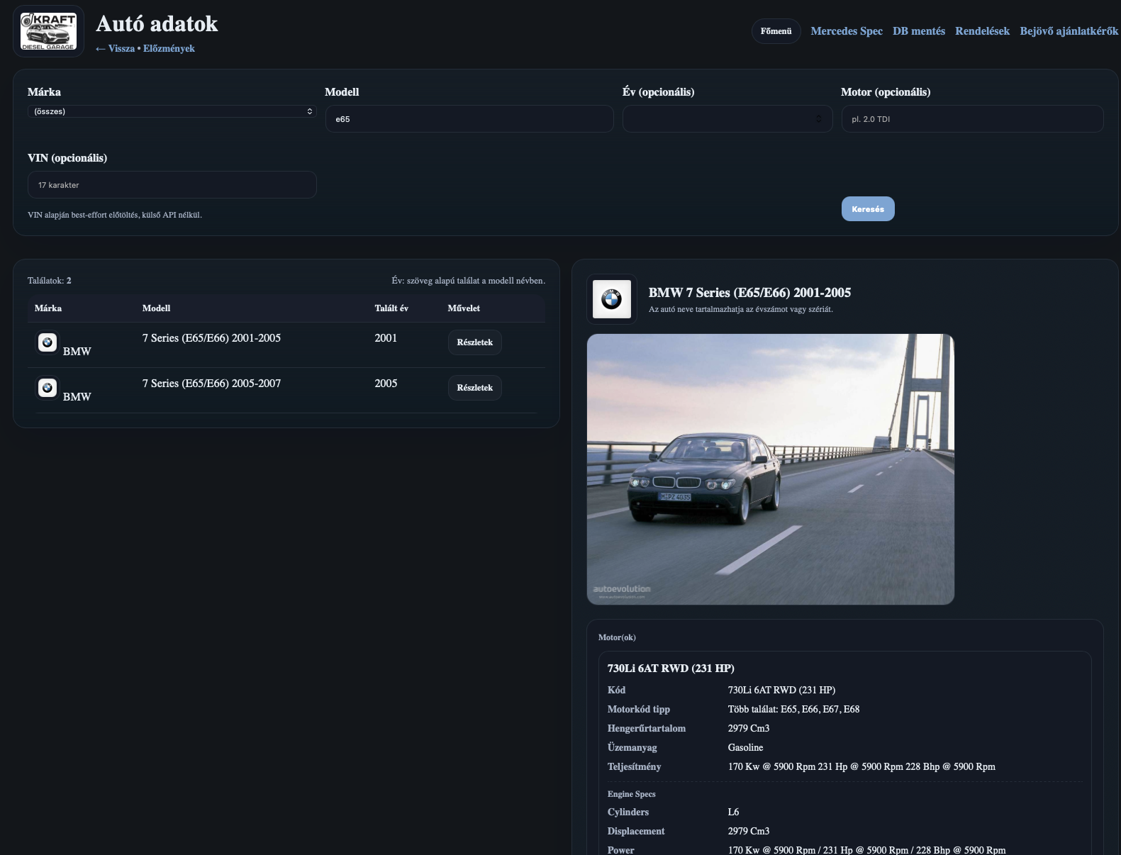This screenshot has width=1121, height=855.
Task: Click the Motor input field
Action: point(972,118)
